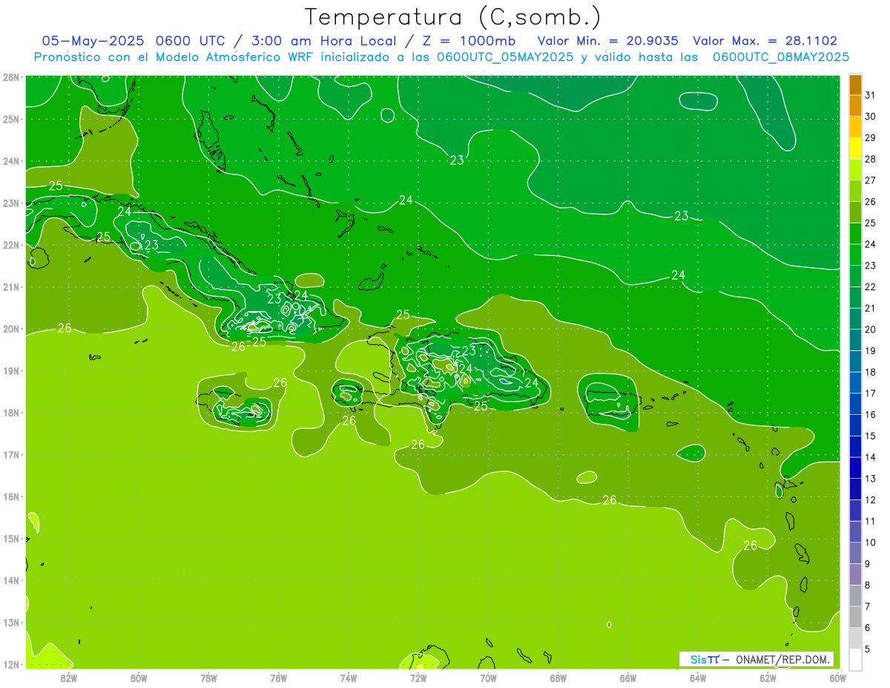Click longitude axis label "68W"
The height and width of the screenshot is (688, 890).
click(558, 678)
